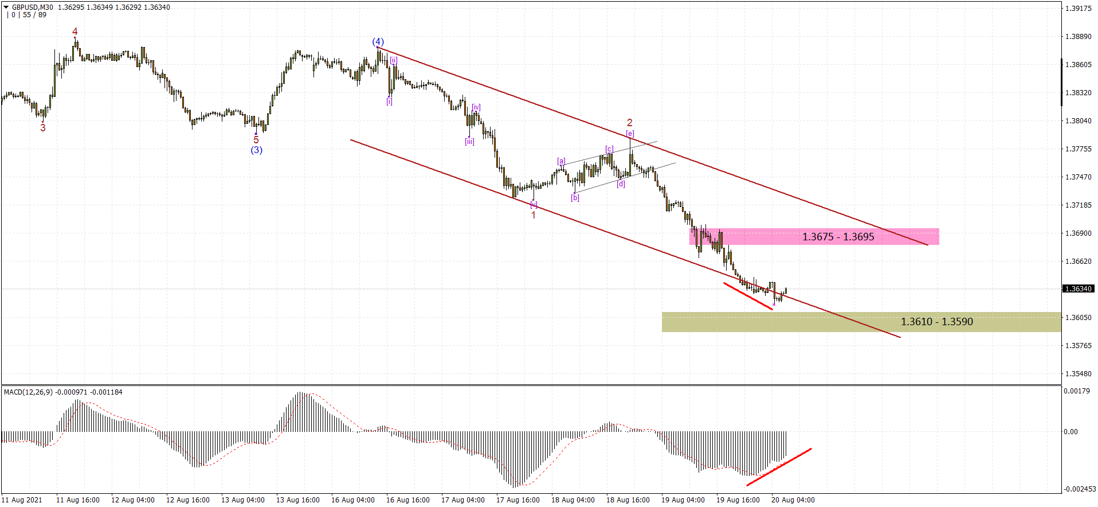The height and width of the screenshot is (507, 1098).
Task: Click the GBPUSD,M30 symbol title
Action: (x=33, y=7)
